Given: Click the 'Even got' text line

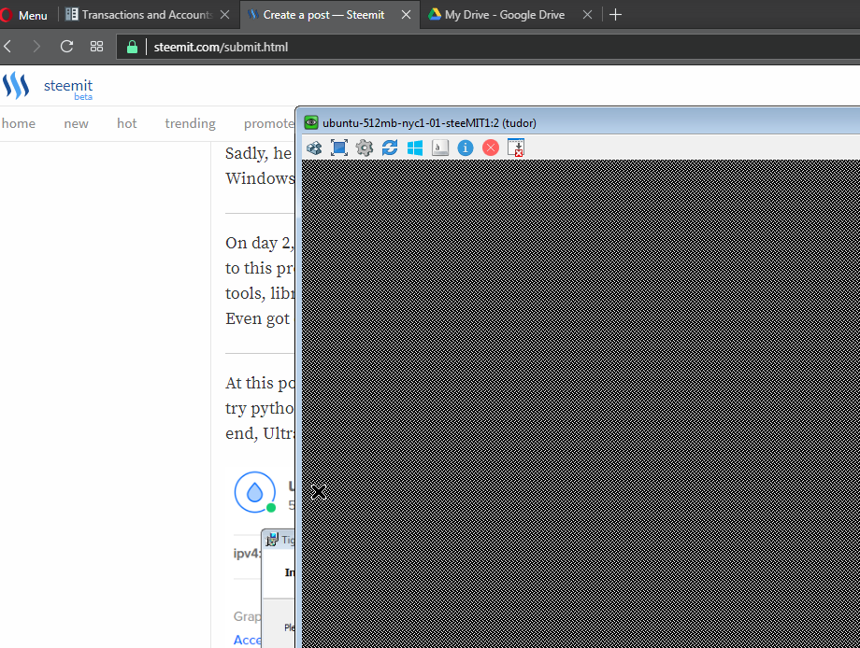Looking at the screenshot, I should [x=257, y=318].
